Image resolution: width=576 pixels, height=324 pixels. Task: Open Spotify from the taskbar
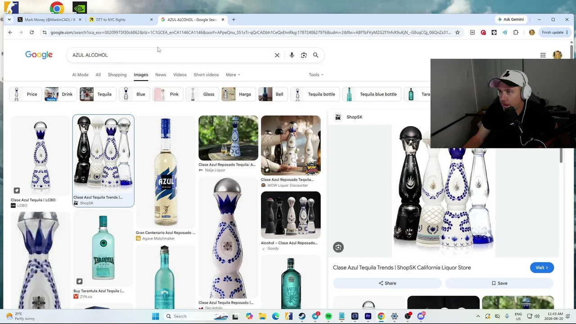click(328, 316)
